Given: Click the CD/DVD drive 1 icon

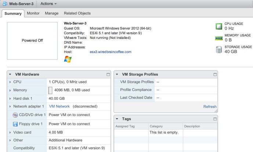Looking at the screenshot, I should pos(15,115).
